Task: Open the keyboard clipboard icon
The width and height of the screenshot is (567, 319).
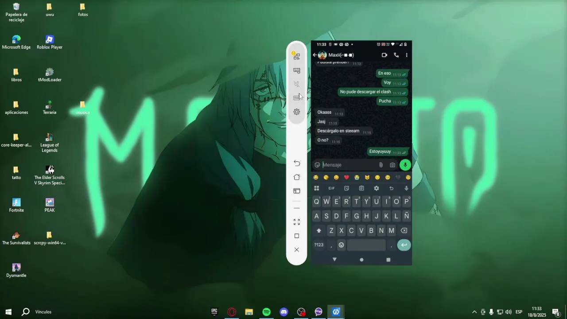Action: (361, 188)
